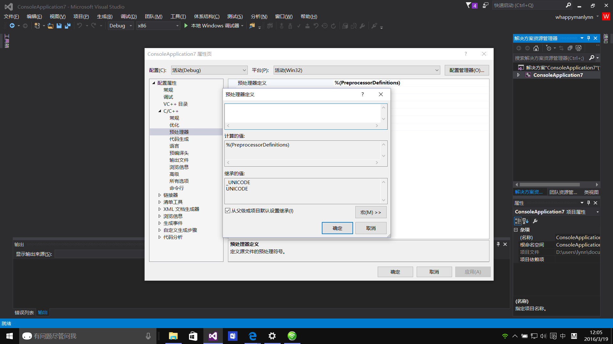
Task: Expand the XML 文档生成器 tree node
Action: pyautogui.click(x=160, y=209)
